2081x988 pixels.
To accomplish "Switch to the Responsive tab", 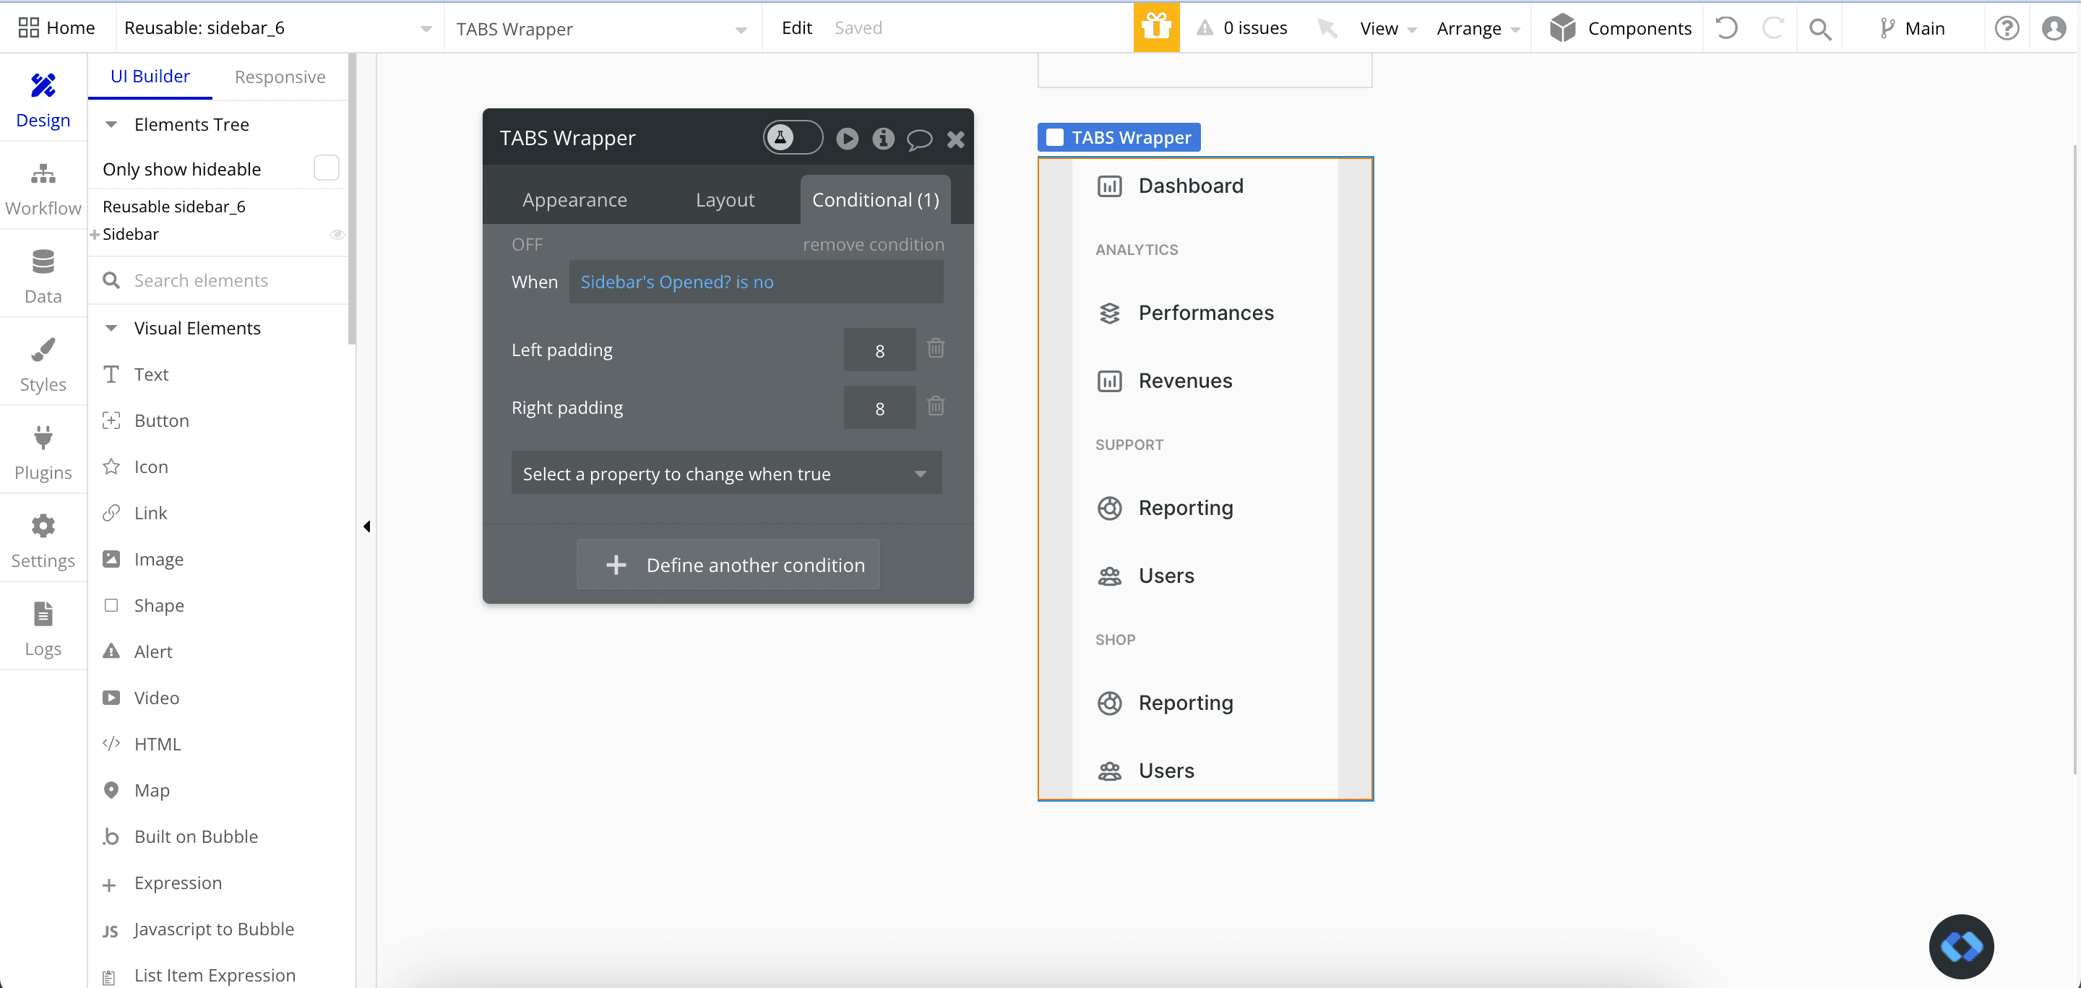I will pyautogui.click(x=280, y=77).
